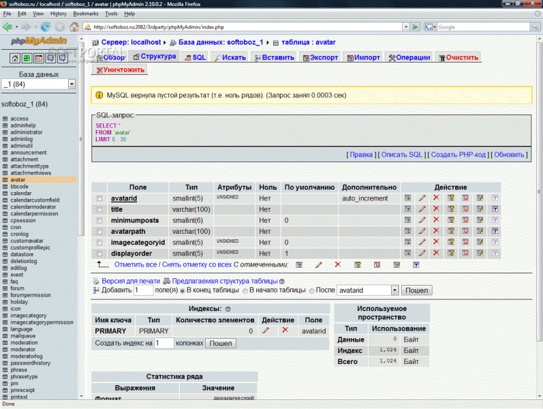The width and height of the screenshot is (543, 409).
Task: Click the Firefox reload button
Action: tap(45, 27)
